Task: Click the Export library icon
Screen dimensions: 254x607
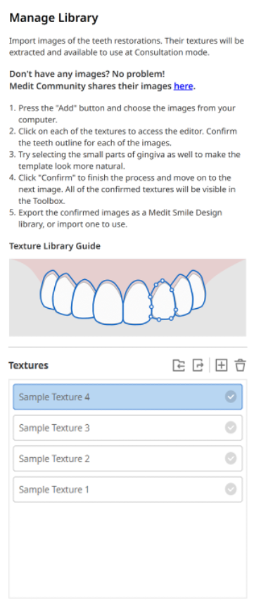Action: coord(198,365)
